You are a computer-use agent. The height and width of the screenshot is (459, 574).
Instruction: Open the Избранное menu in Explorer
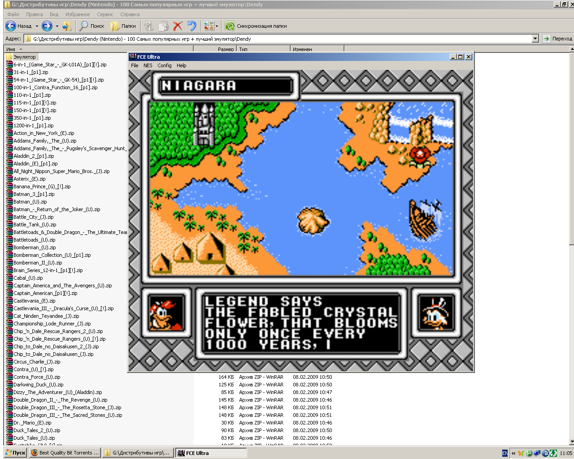click(78, 14)
